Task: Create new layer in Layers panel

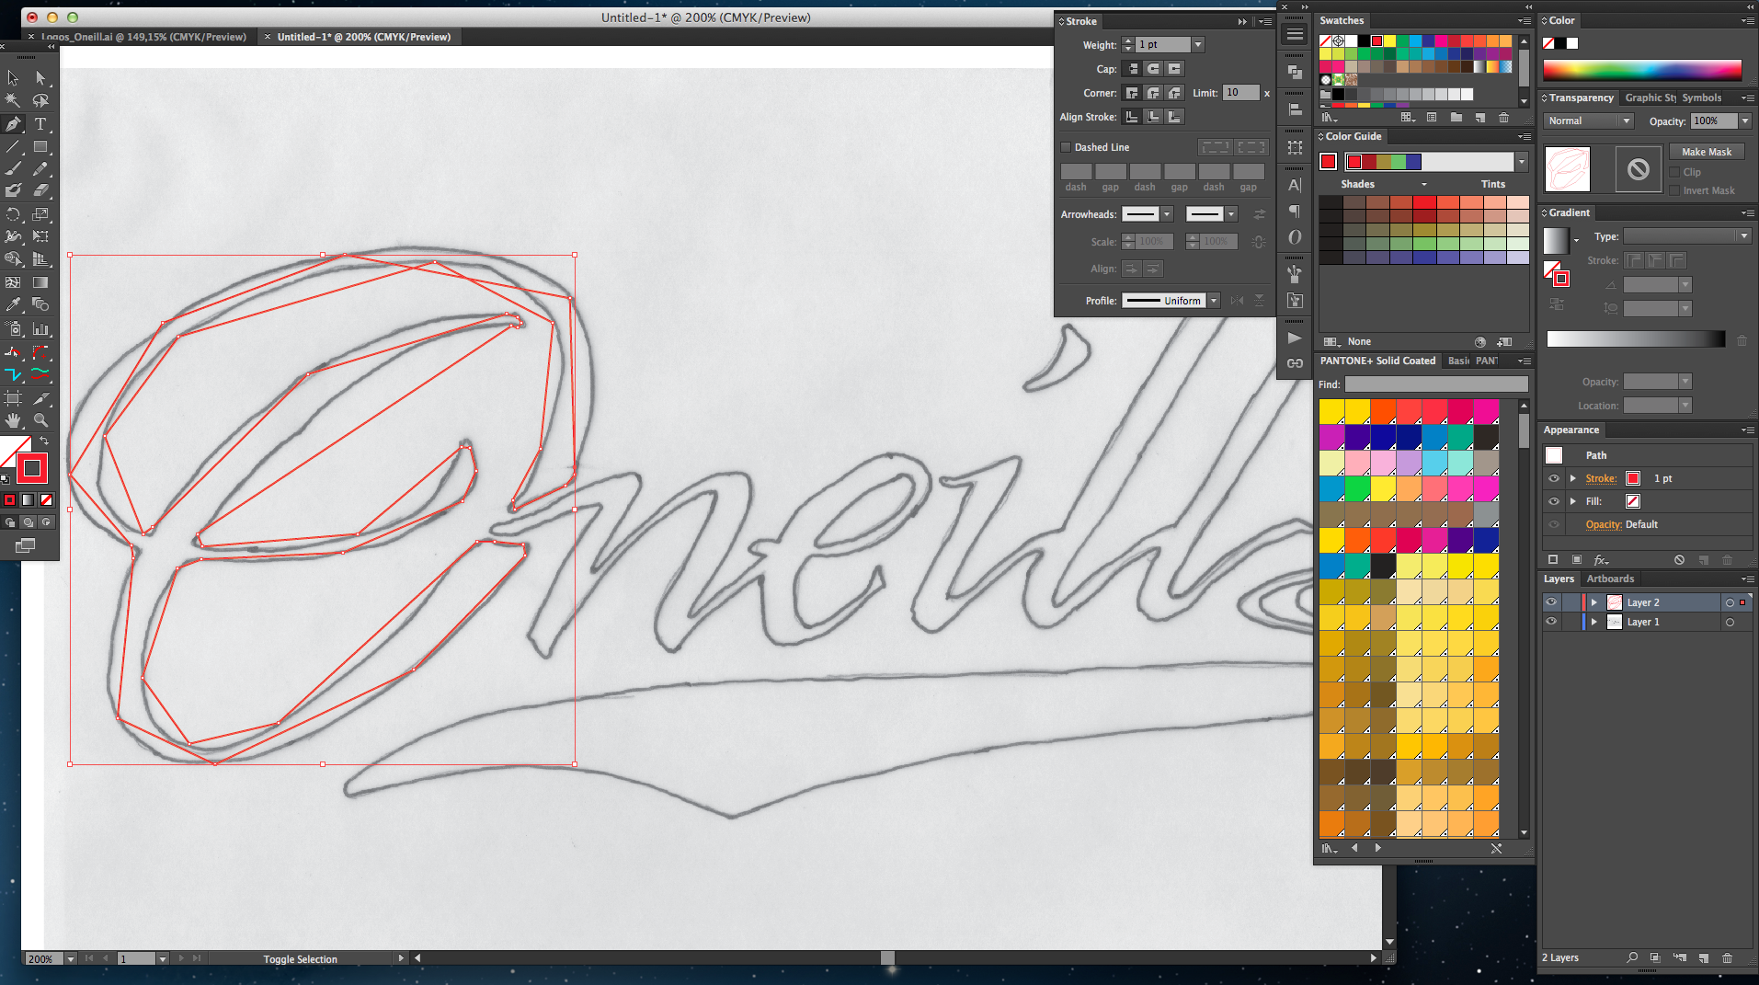Action: [1703, 958]
